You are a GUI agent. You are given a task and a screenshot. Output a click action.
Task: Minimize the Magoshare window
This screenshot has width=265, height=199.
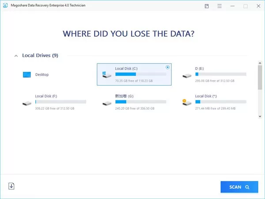(x=232, y=6)
